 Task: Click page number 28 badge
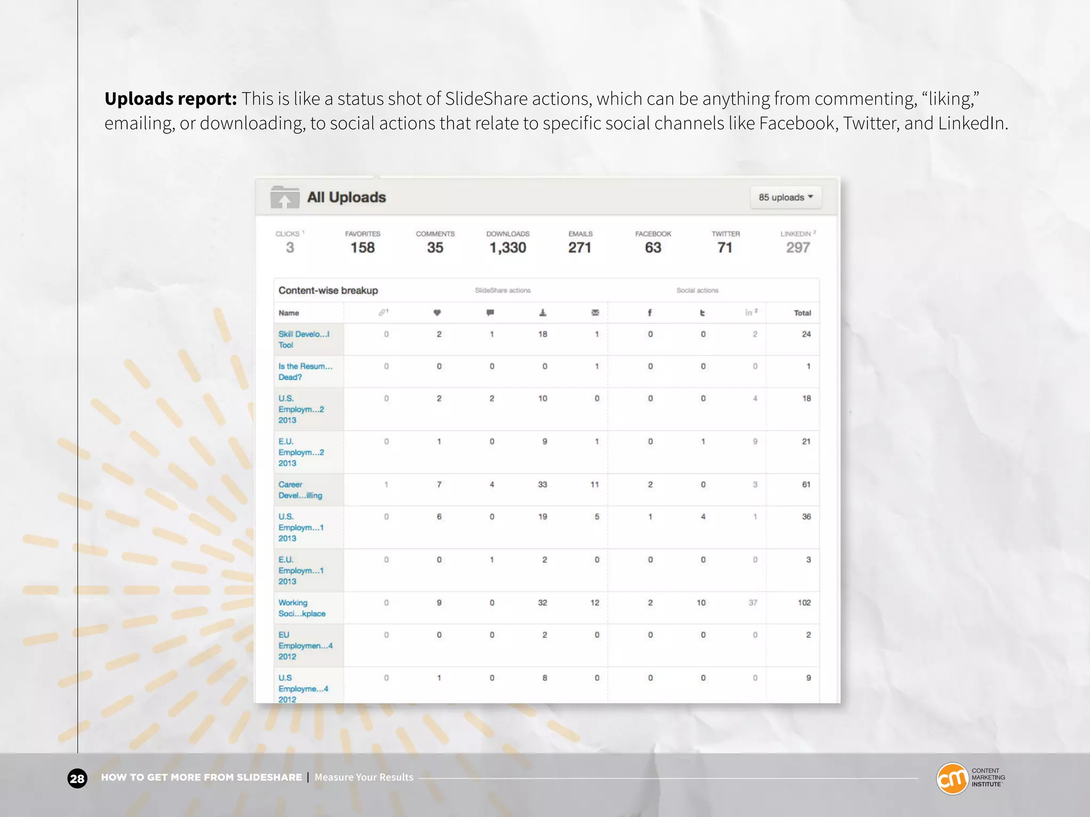pyautogui.click(x=77, y=779)
